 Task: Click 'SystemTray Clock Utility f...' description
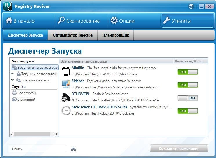point(150,107)
